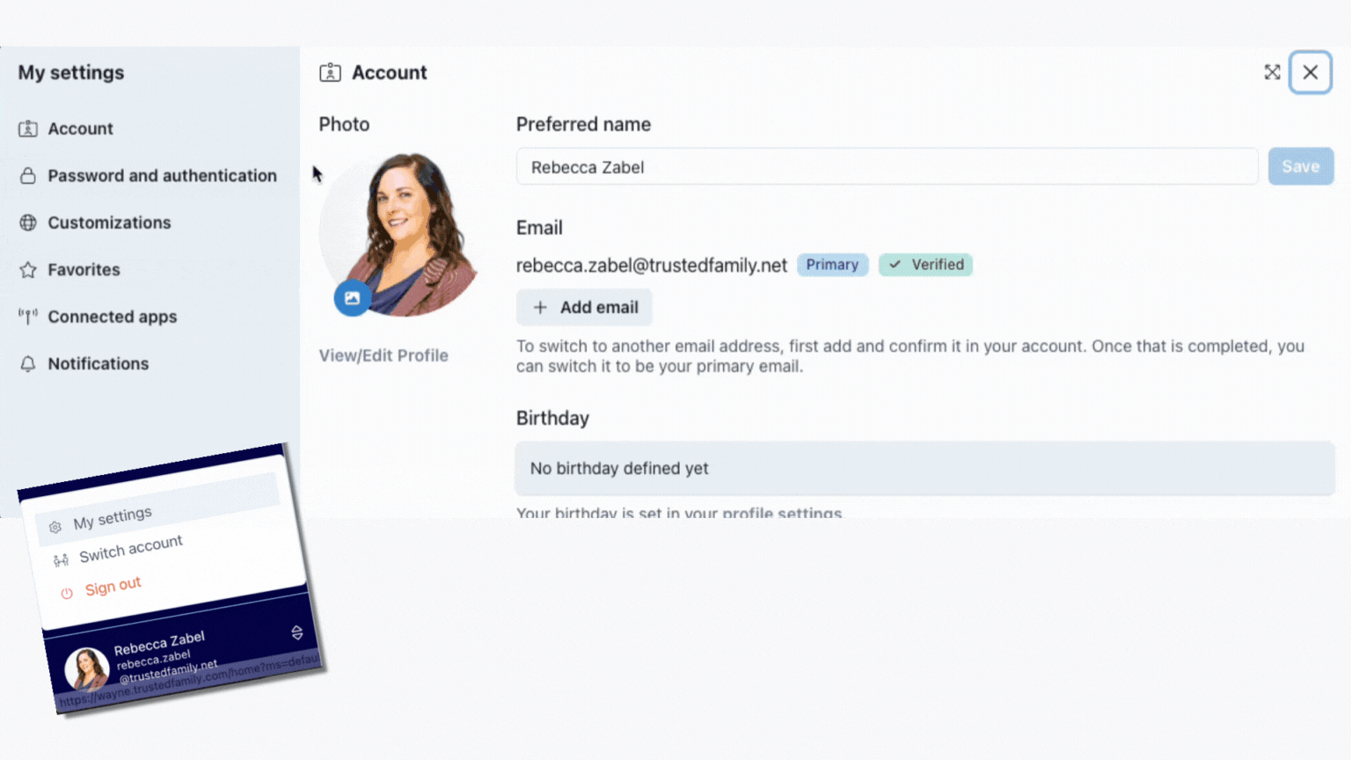
Task: Click the globe icon next to Customizations
Action: [28, 223]
